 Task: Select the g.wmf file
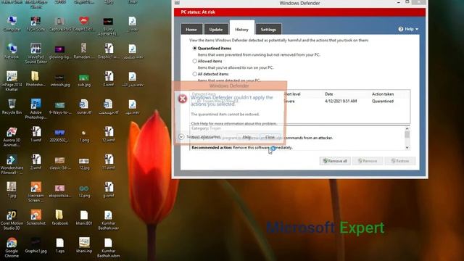click(109, 190)
